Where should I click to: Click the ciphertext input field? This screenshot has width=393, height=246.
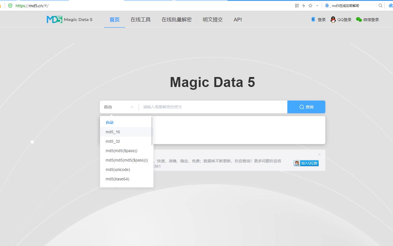213,107
